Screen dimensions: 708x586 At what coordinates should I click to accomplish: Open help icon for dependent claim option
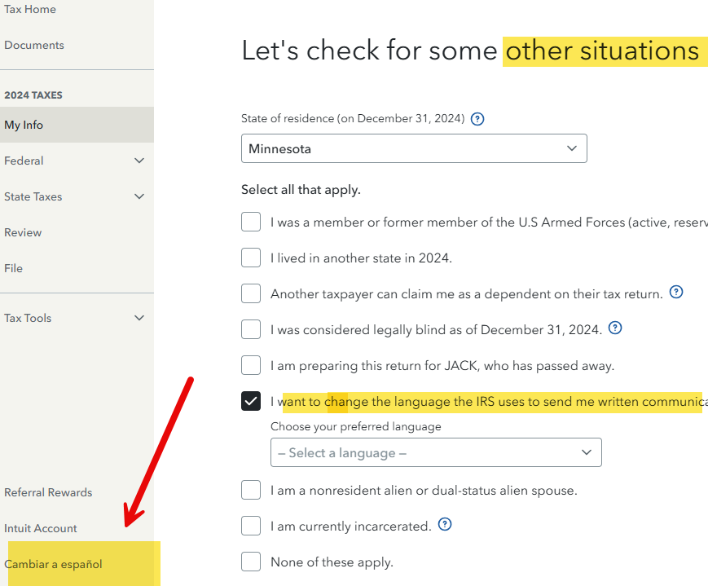pos(675,293)
